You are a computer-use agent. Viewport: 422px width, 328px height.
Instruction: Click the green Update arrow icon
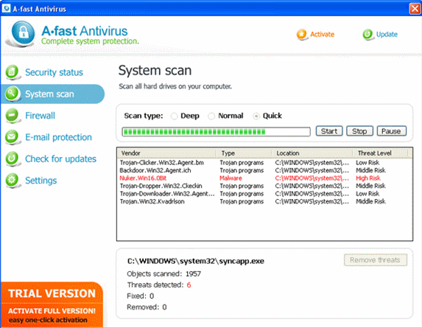coord(368,34)
